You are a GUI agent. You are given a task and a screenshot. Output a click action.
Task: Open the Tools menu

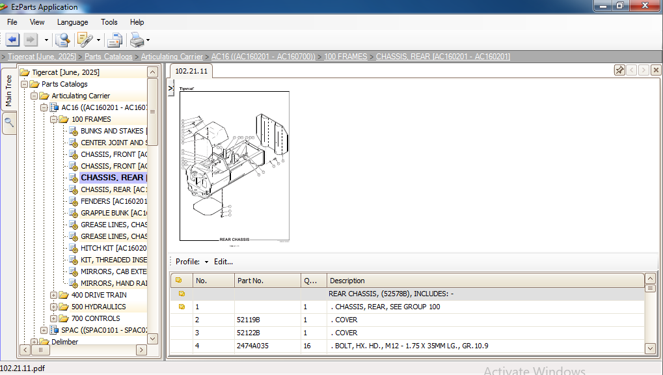109,22
